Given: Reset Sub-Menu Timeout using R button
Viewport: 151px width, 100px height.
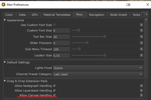Looking at the screenshot, I should pos(141,49).
